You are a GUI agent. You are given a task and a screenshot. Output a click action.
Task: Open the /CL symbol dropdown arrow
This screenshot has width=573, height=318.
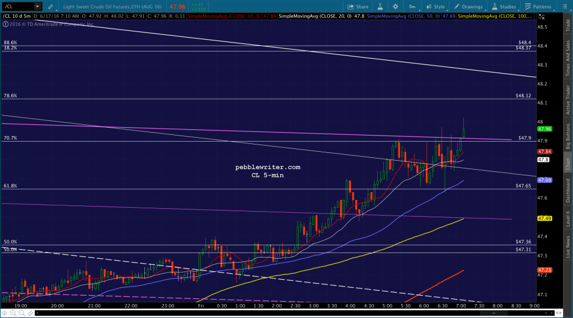(x=37, y=7)
